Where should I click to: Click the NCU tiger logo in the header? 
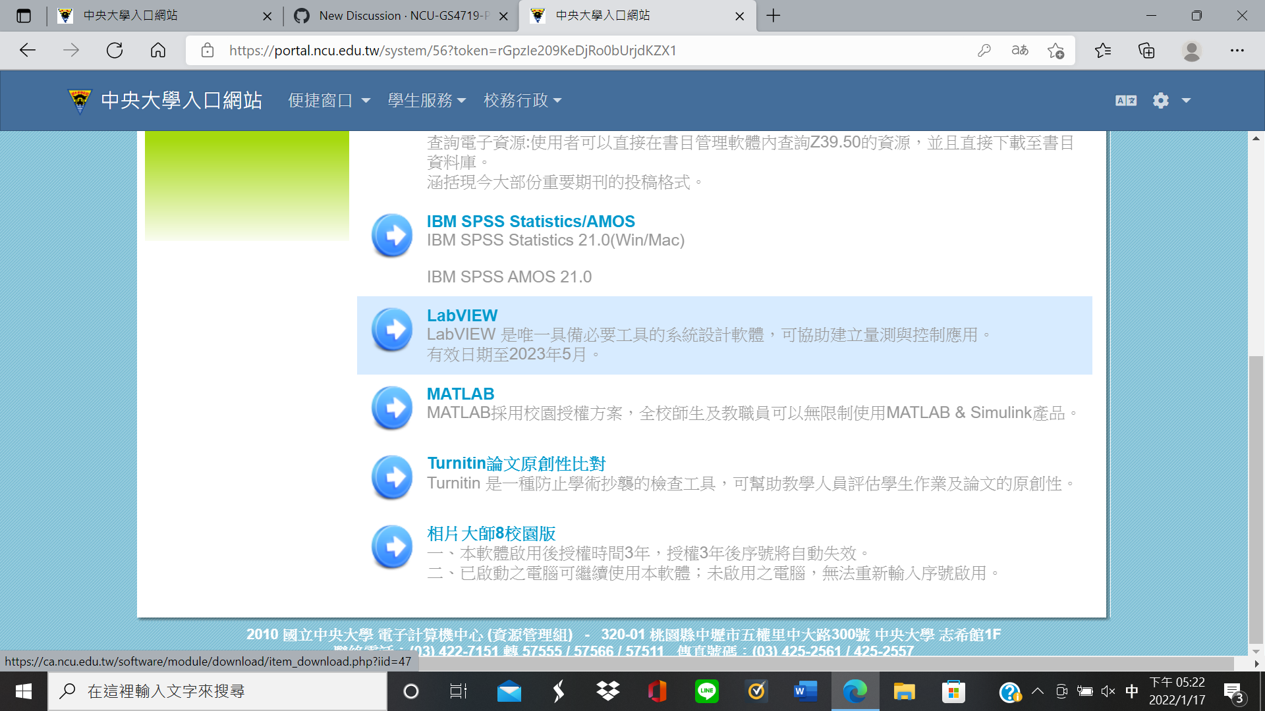click(x=79, y=100)
